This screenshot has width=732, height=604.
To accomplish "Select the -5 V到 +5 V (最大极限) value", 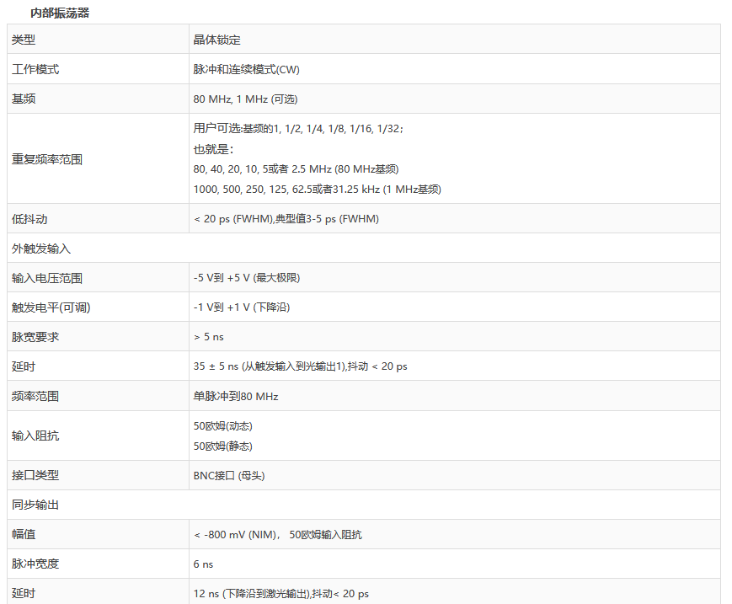I will point(246,278).
